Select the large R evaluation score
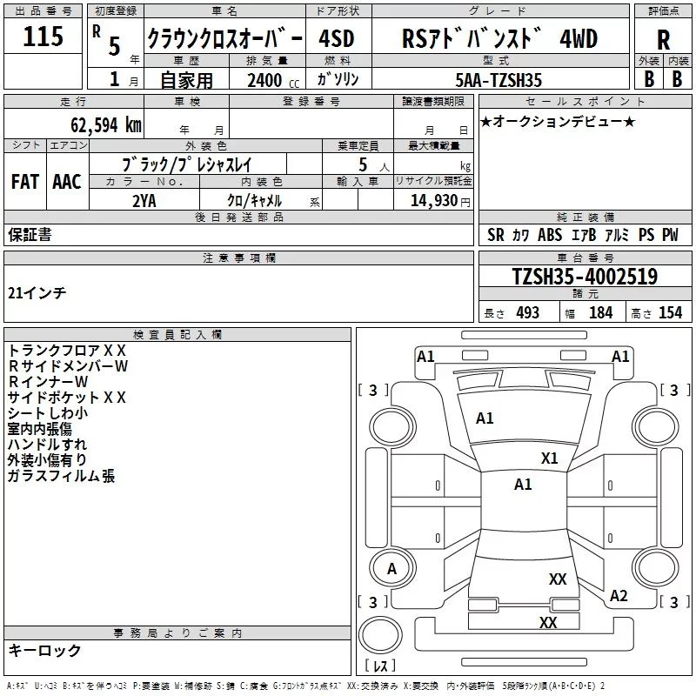Screen dimensions: 696x696 pos(663,39)
